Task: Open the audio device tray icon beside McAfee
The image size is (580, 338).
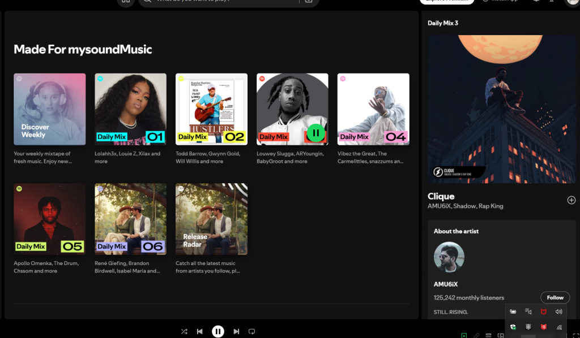Action: [528, 312]
